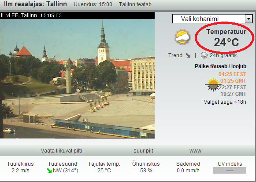This screenshot has height=182, width=256.
Task: Open the suur pilt link
Action: (x=143, y=151)
